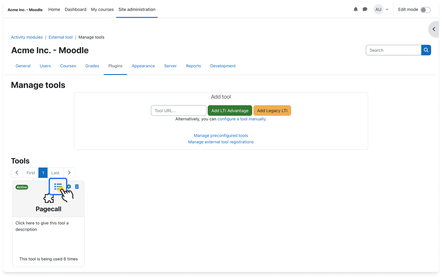442x278 pixels.
Task: Click the Active status badge
Action: (22, 187)
